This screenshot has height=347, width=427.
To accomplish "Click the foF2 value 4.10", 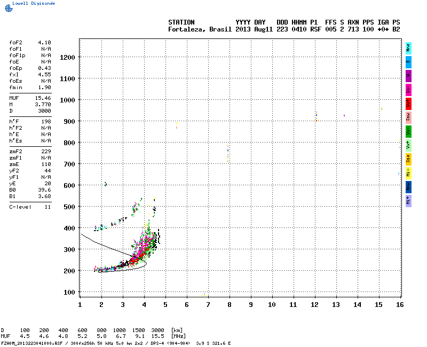I will (44, 43).
